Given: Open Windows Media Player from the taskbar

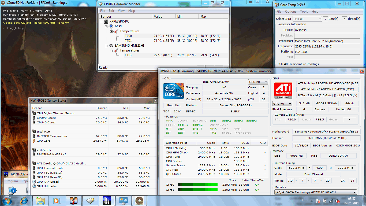Looking at the screenshot, I should point(57,201).
